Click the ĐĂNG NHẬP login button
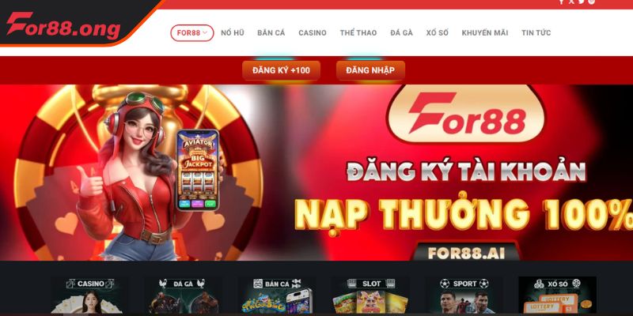 pos(370,70)
